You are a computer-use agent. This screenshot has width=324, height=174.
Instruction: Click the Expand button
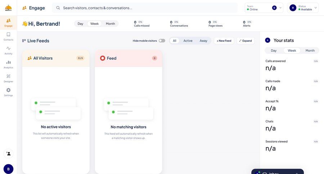246,41
